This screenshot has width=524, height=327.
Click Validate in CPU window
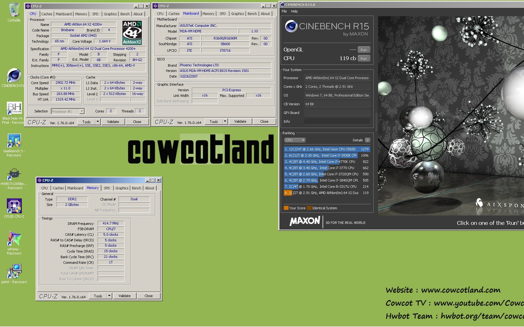point(113,122)
